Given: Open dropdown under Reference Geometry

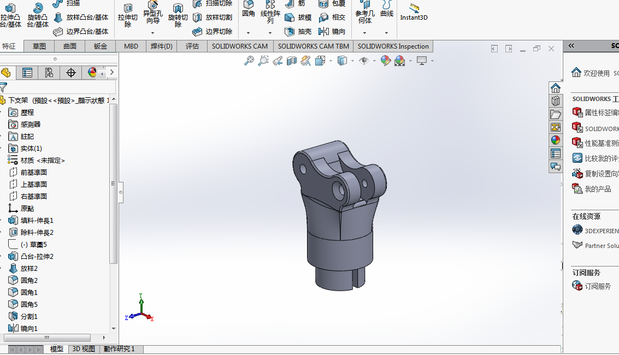Looking at the screenshot, I should point(365,33).
